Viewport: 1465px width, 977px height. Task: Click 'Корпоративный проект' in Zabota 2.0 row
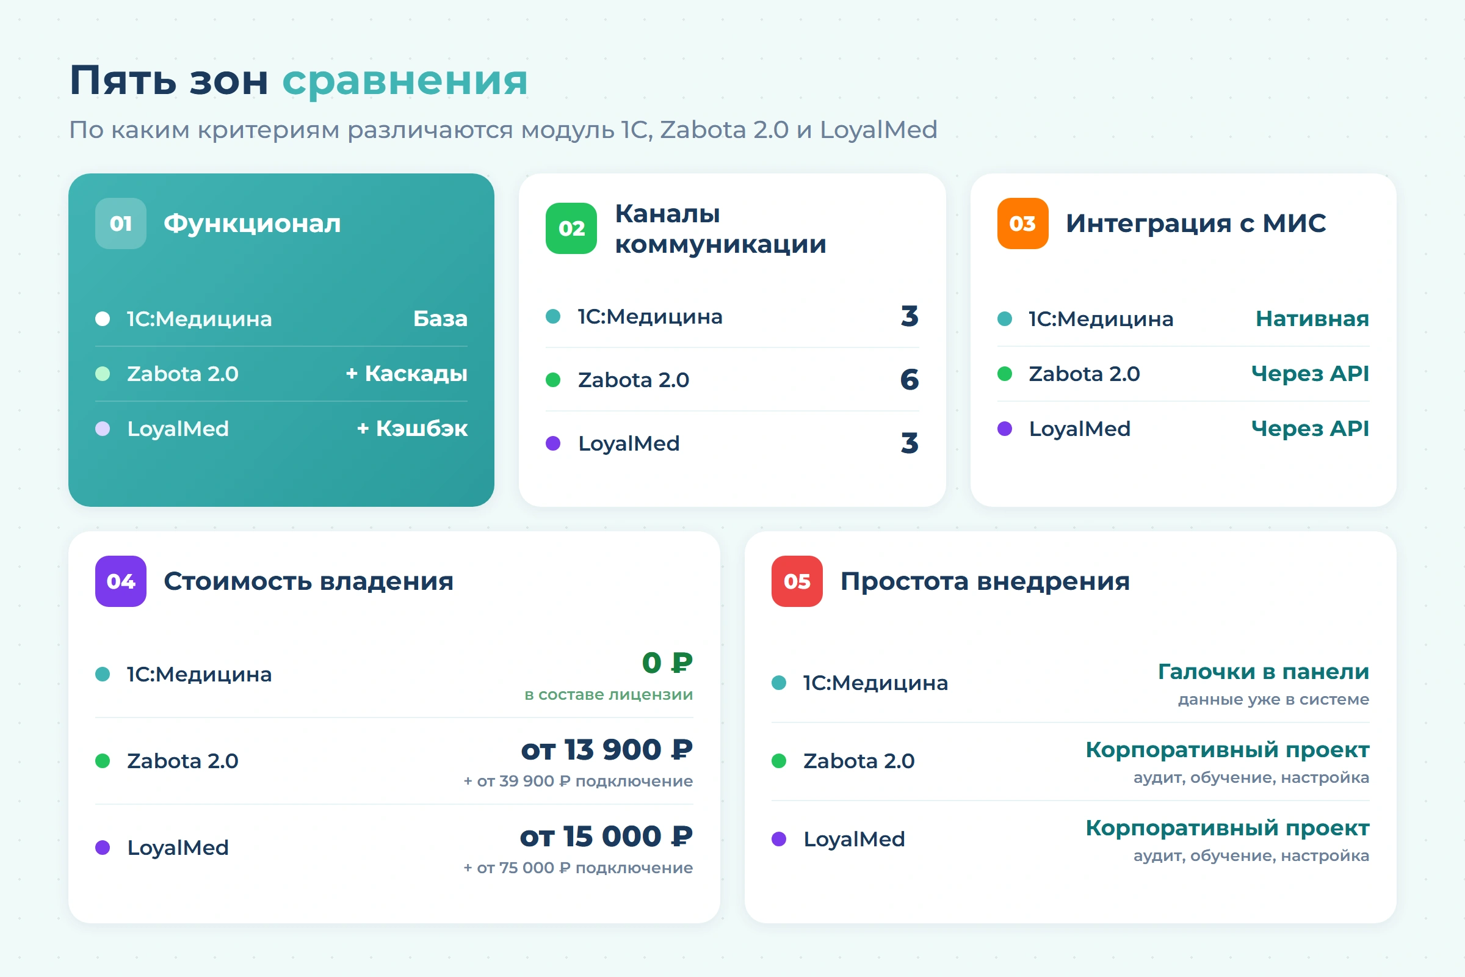pyautogui.click(x=1228, y=750)
